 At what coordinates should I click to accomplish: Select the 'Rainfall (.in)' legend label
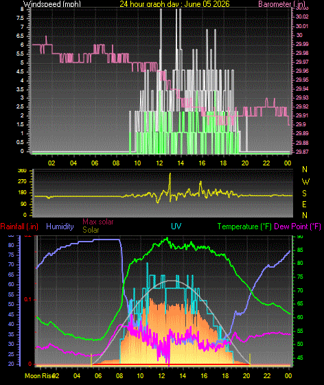click(19, 226)
